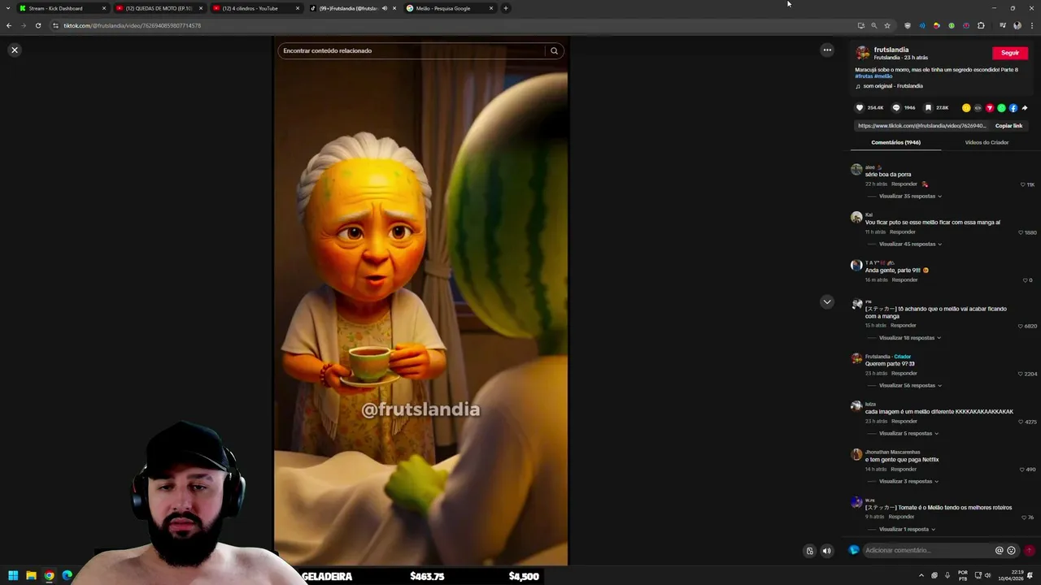Image resolution: width=1041 pixels, height=585 pixels.
Task: Open Windows Start menu
Action: 13,575
